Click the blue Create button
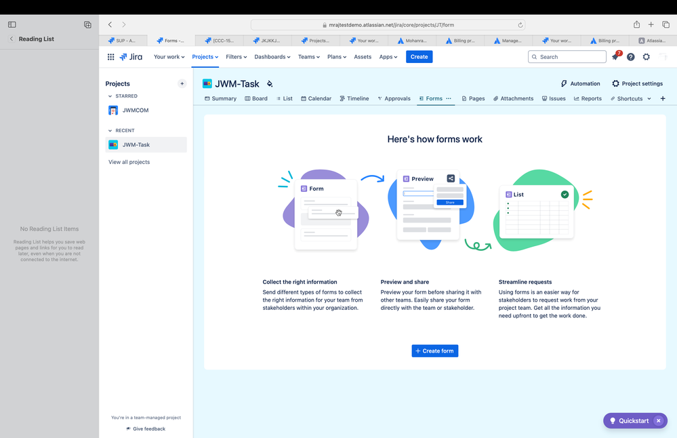The image size is (677, 438). point(419,56)
